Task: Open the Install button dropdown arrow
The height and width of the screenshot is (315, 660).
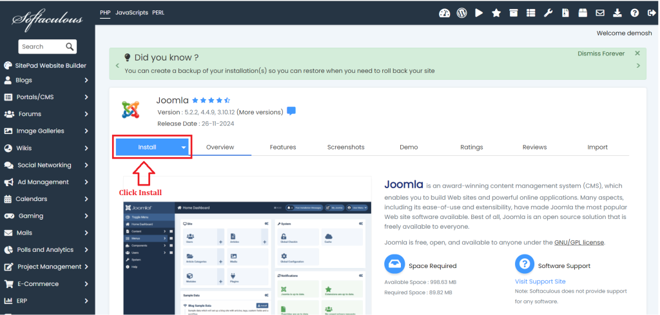Action: [184, 148]
